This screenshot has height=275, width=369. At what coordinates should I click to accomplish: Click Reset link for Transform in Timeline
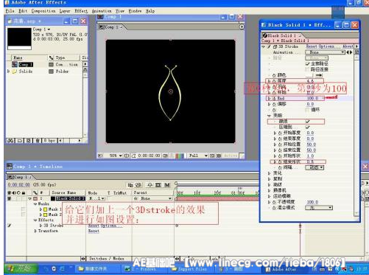click(x=94, y=232)
